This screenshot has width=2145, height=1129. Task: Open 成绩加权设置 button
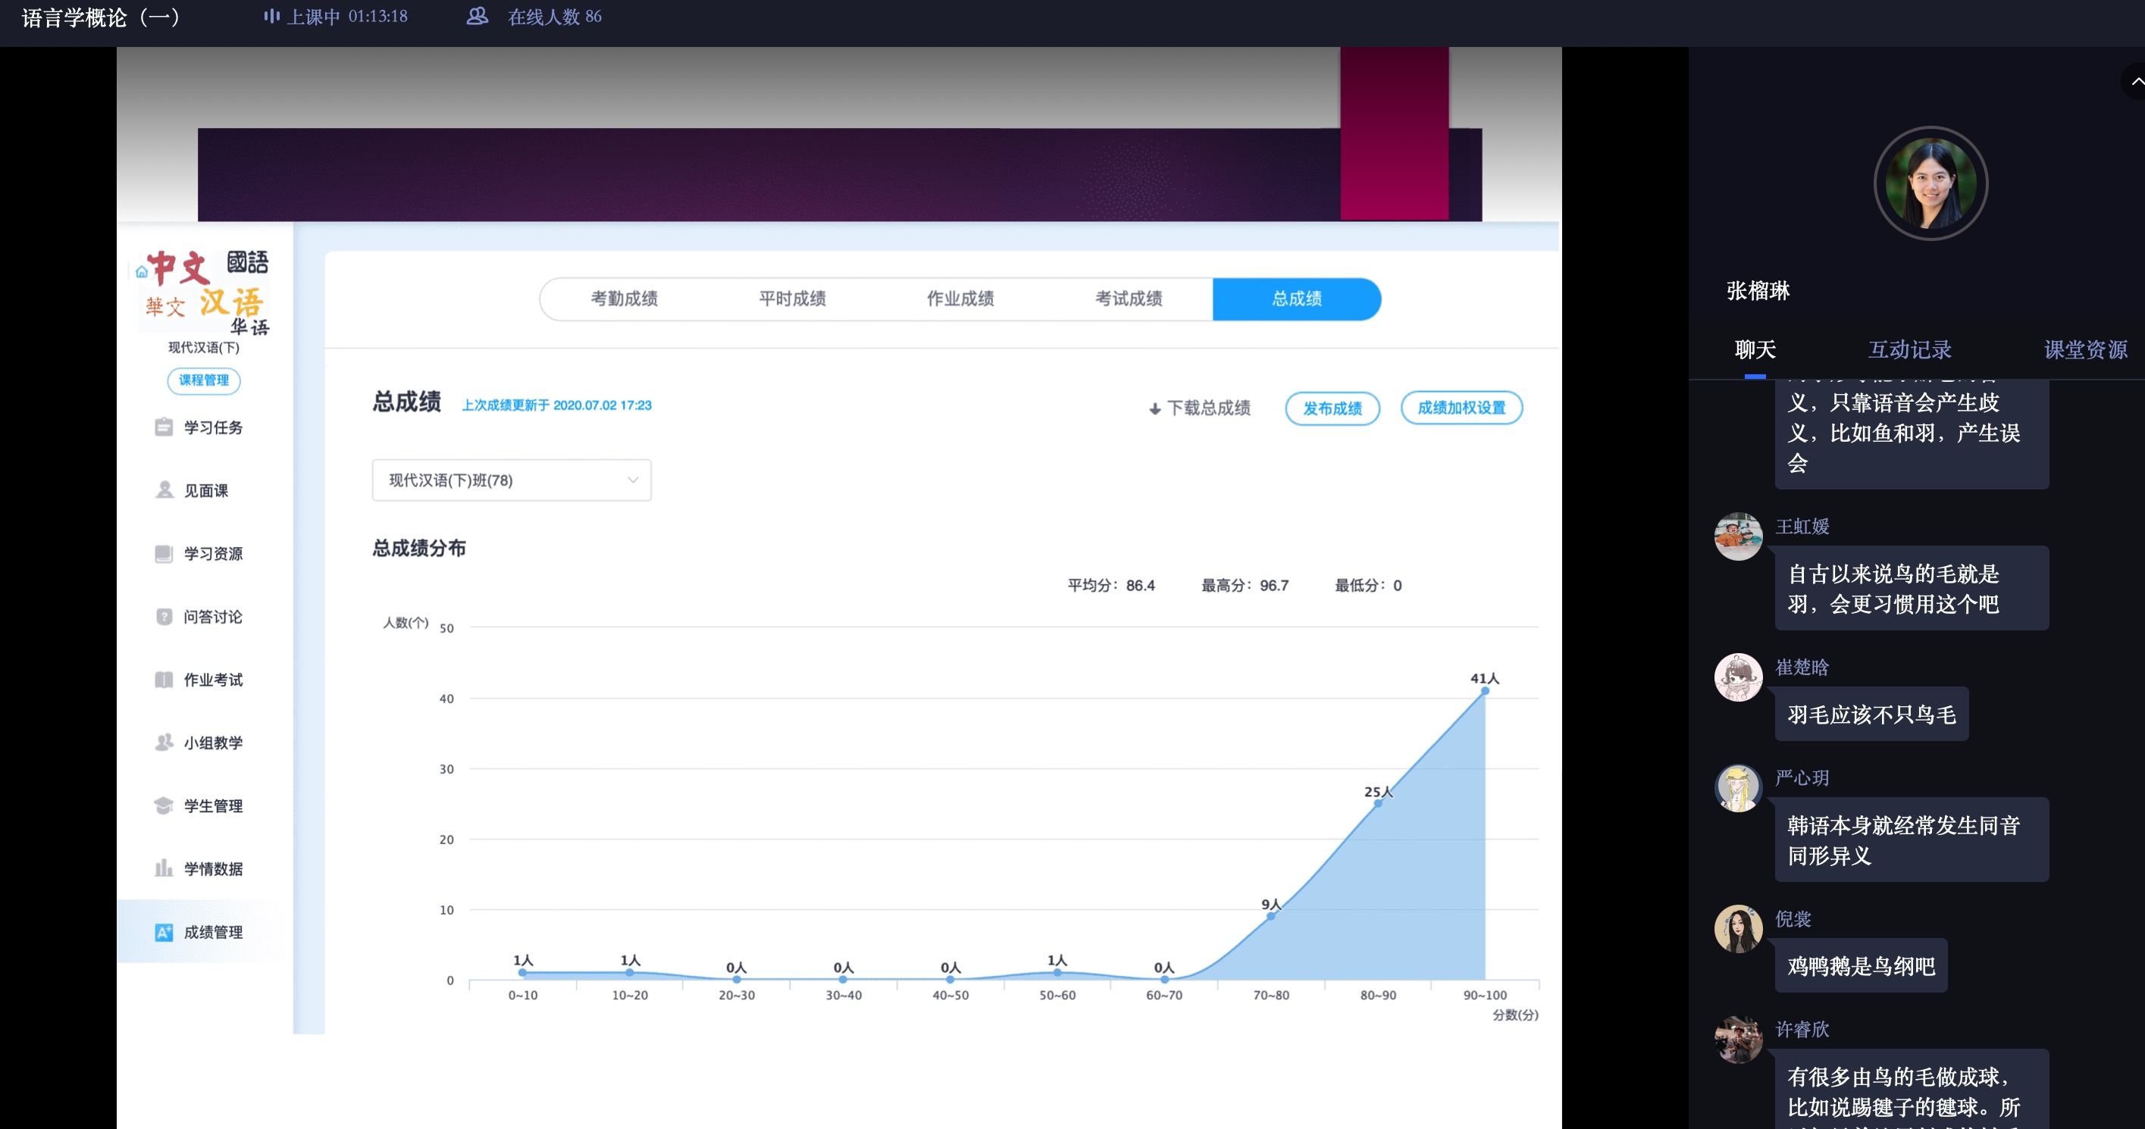pos(1461,408)
